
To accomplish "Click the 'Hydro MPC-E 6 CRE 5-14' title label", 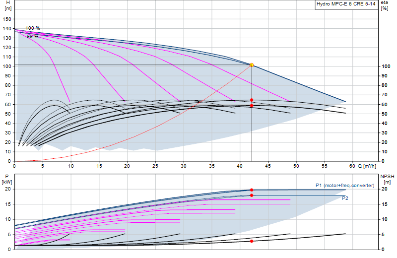I will point(346,4).
